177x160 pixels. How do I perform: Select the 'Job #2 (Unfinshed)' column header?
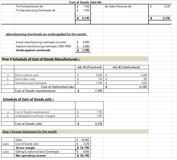click(126, 67)
